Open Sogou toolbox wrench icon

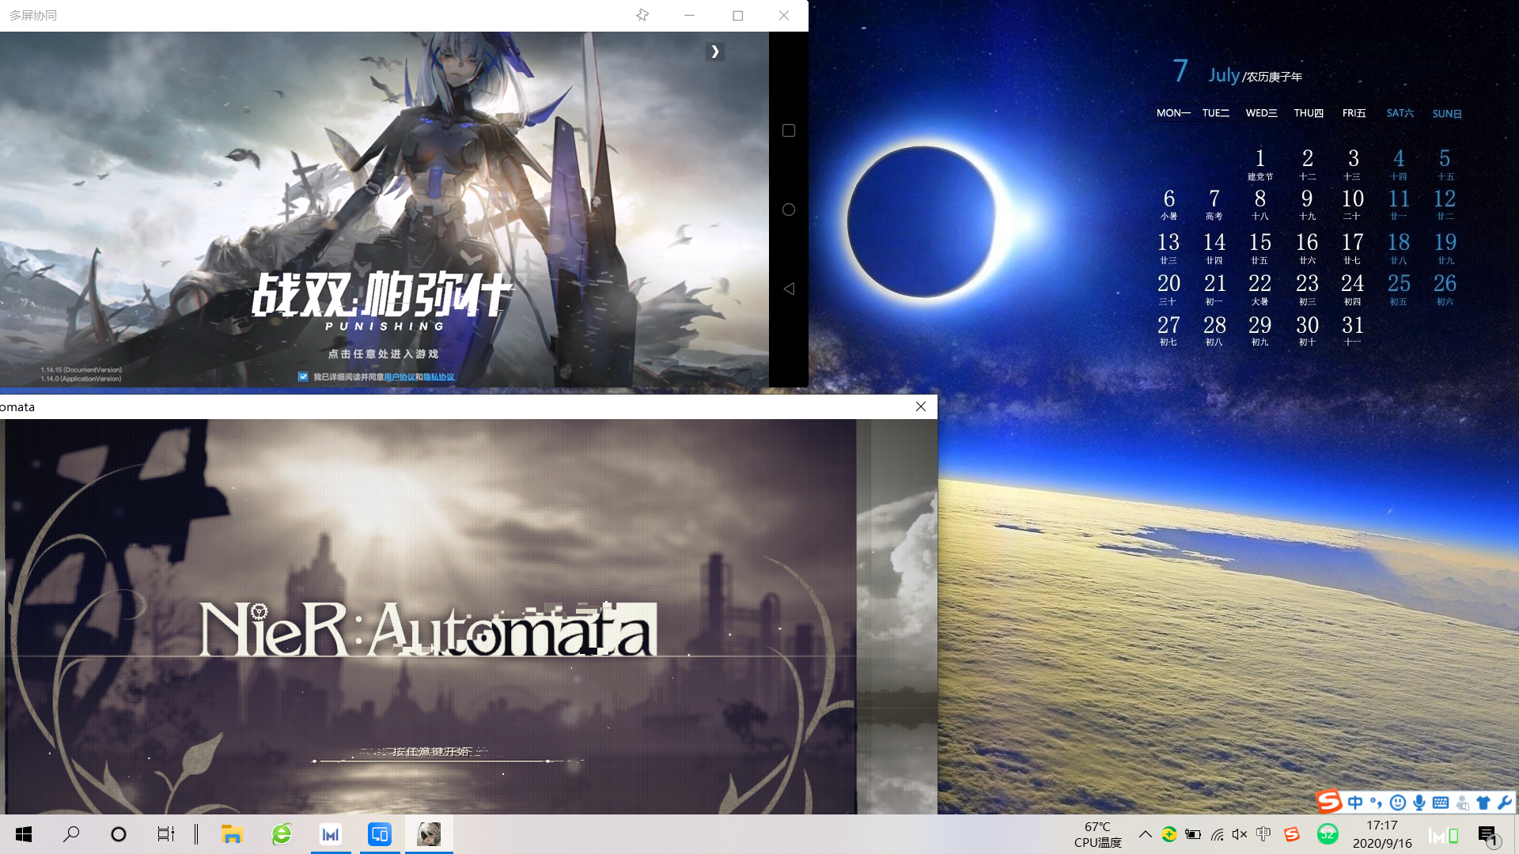pos(1504,803)
